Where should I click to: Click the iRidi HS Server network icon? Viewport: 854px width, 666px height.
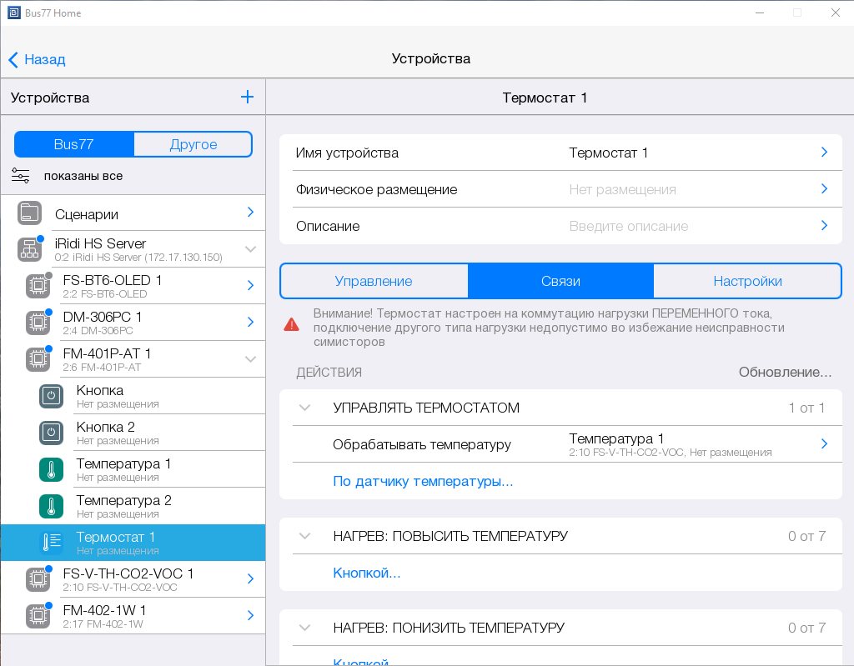point(29,249)
